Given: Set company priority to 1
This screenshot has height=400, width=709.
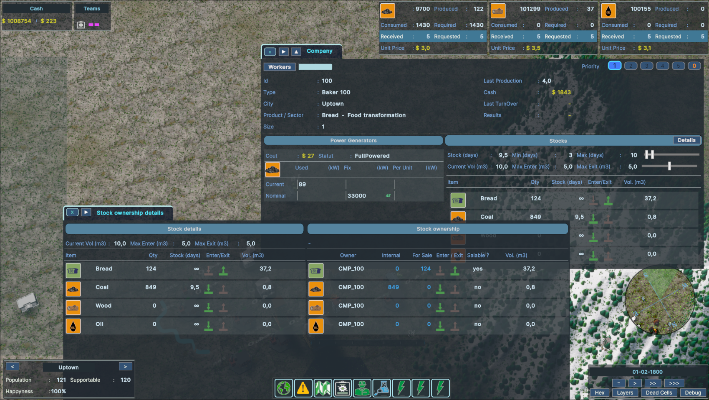Looking at the screenshot, I should tap(615, 66).
